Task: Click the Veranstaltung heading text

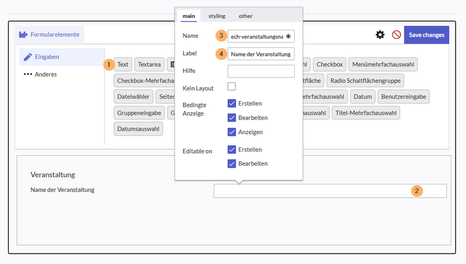Action: [52, 174]
